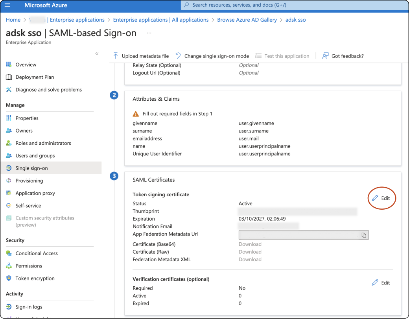The width and height of the screenshot is (409, 319).
Task: Select Deployment Plan in sidebar
Action: (x=35, y=77)
